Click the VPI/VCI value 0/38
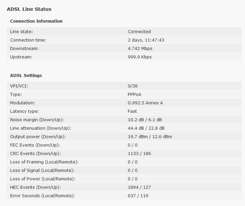The height and width of the screenshot is (206, 245). (132, 86)
